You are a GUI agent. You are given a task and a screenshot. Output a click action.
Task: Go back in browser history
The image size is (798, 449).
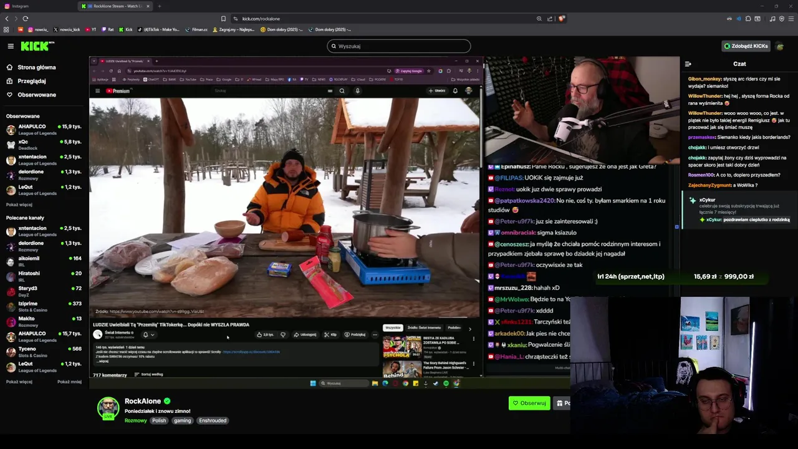[7, 19]
